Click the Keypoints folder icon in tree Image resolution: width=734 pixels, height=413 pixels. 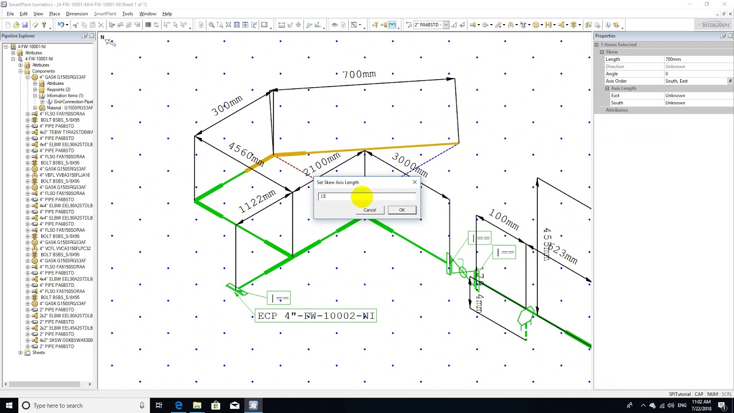[42, 89]
